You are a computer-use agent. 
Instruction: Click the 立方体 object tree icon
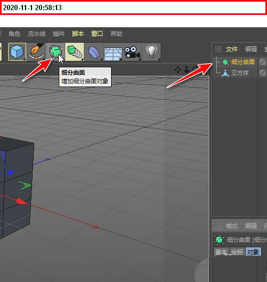[x=225, y=73]
